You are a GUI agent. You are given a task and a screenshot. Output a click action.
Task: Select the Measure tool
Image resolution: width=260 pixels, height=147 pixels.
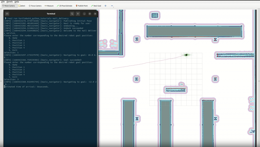click(x=48, y=6)
